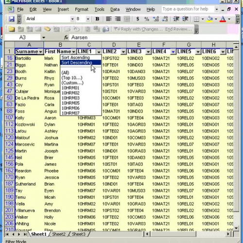Toggle Bold formatting button
This screenshot has width=243, height=243.
97,19
